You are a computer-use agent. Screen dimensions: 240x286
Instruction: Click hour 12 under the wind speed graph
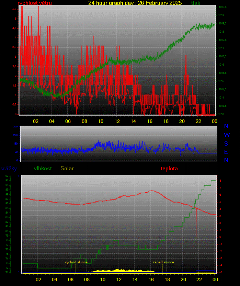tap(117, 121)
